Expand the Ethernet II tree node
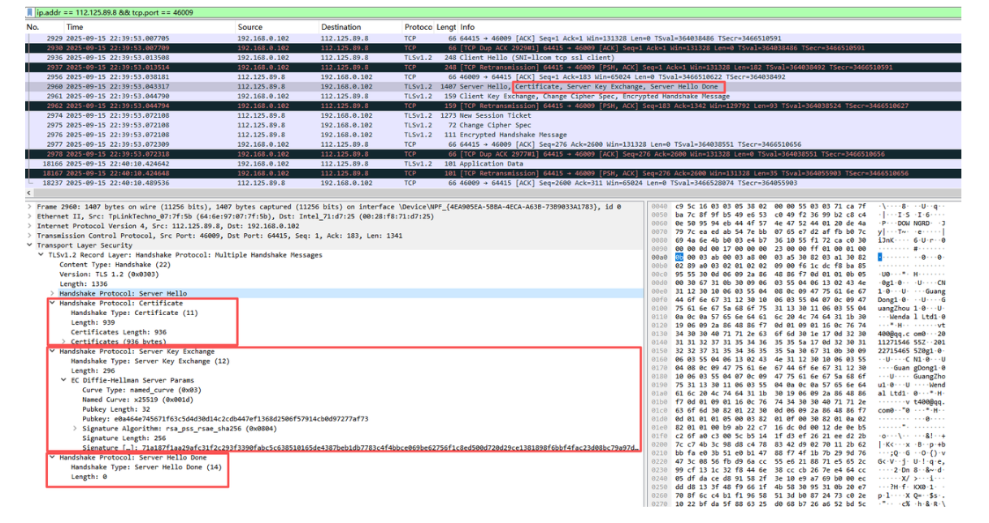 tap(30, 216)
